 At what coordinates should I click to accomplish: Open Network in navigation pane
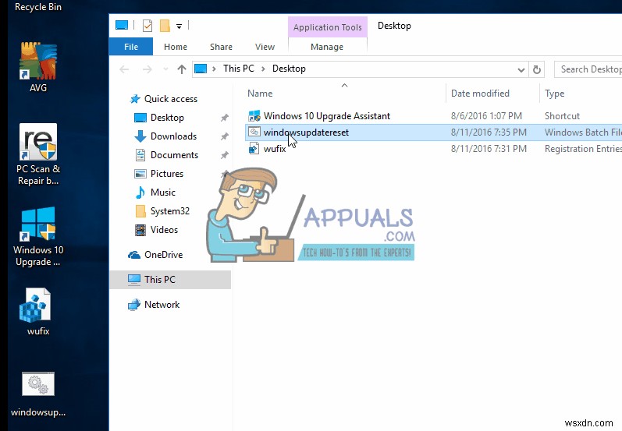162,305
